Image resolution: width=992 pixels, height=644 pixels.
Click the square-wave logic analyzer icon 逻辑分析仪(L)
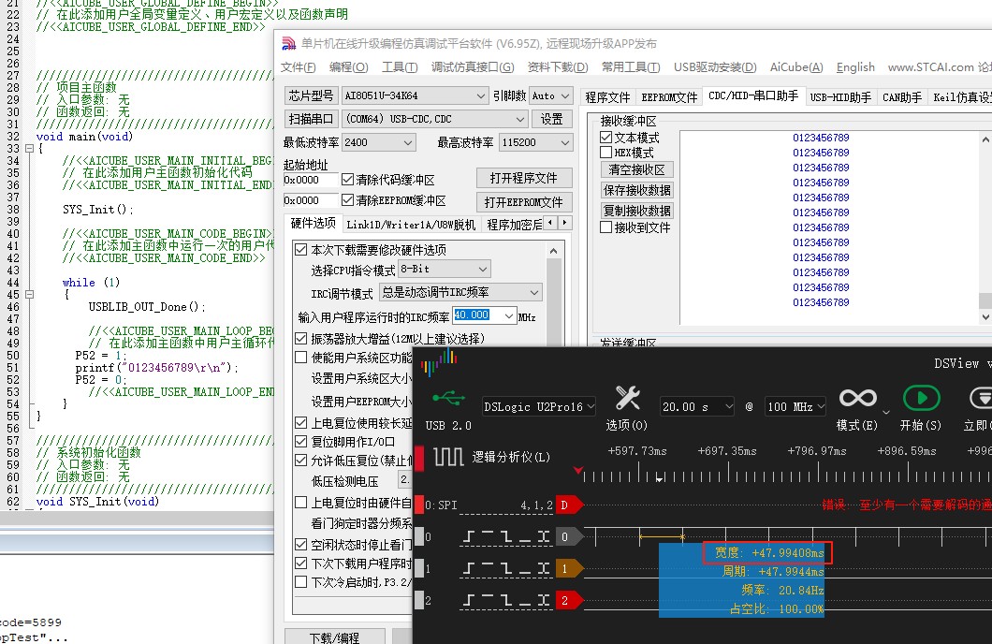click(x=448, y=456)
